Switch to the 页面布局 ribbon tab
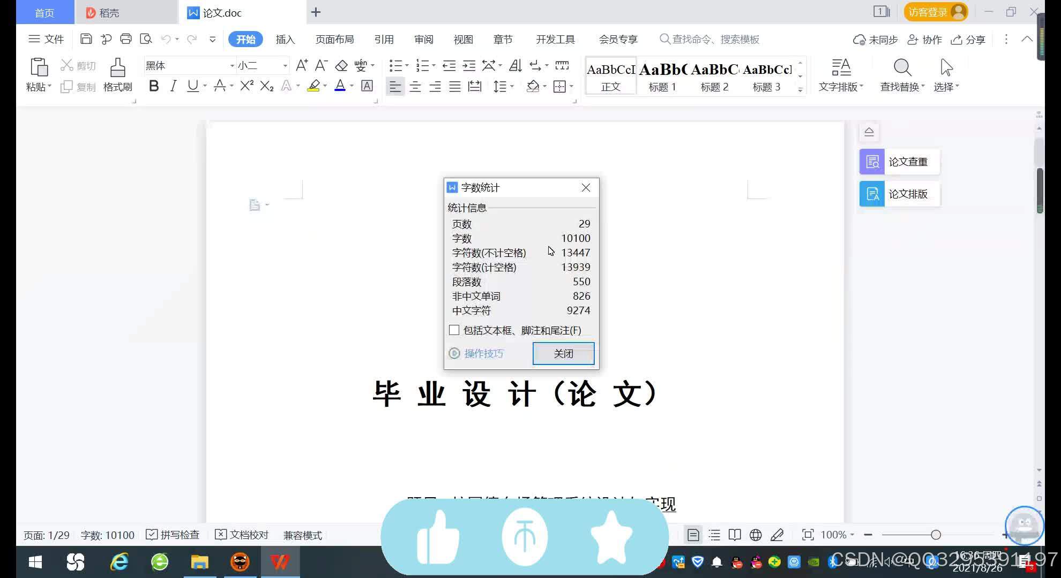1061x578 pixels. [334, 39]
